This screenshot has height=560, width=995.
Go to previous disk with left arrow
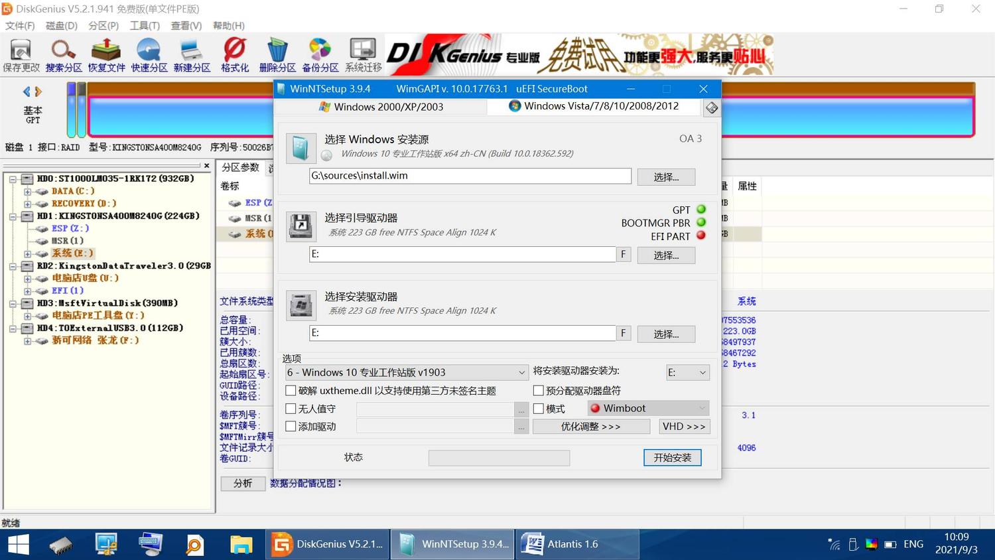pos(27,92)
